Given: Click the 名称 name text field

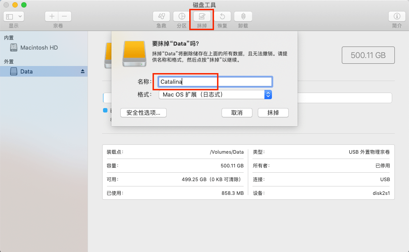Looking at the screenshot, I should pos(215,81).
